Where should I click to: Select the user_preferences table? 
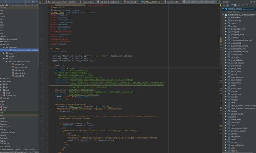point(237,145)
